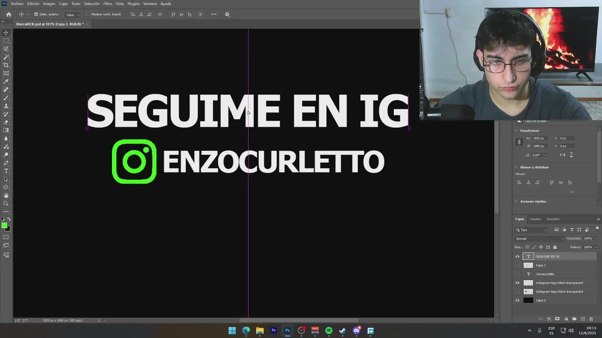Select the Pen tool
Viewport: 602px width, 338px height.
(x=6, y=163)
